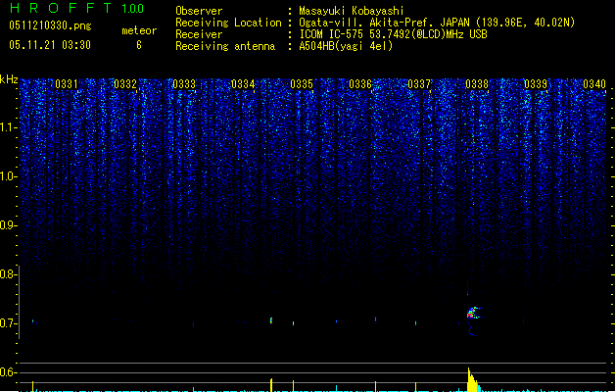Click the meteor label
Screen dimensions: 616x392
(139, 30)
